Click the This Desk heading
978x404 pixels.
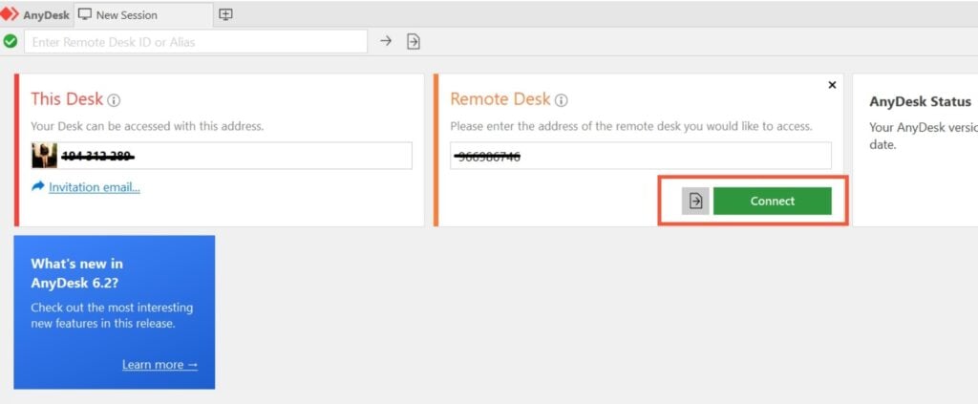pyautogui.click(x=67, y=98)
